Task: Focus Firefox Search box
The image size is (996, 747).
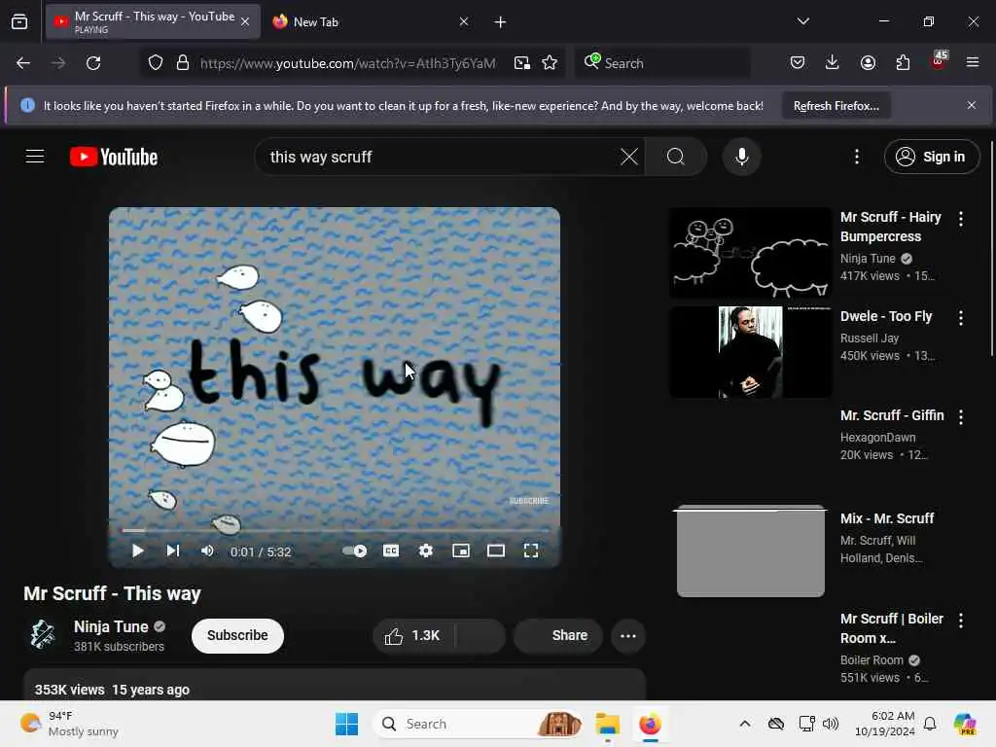Action: [661, 63]
